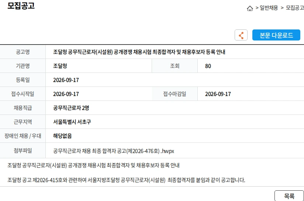304x201 pixels.
Task: Open the 일반채용 breadcrumb link
Action: [x=269, y=8]
